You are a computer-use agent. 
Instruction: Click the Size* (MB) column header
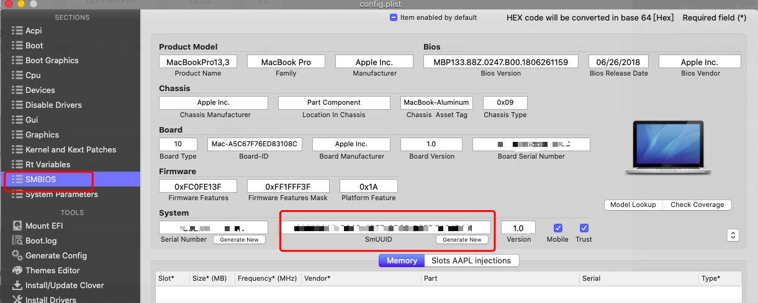point(212,279)
